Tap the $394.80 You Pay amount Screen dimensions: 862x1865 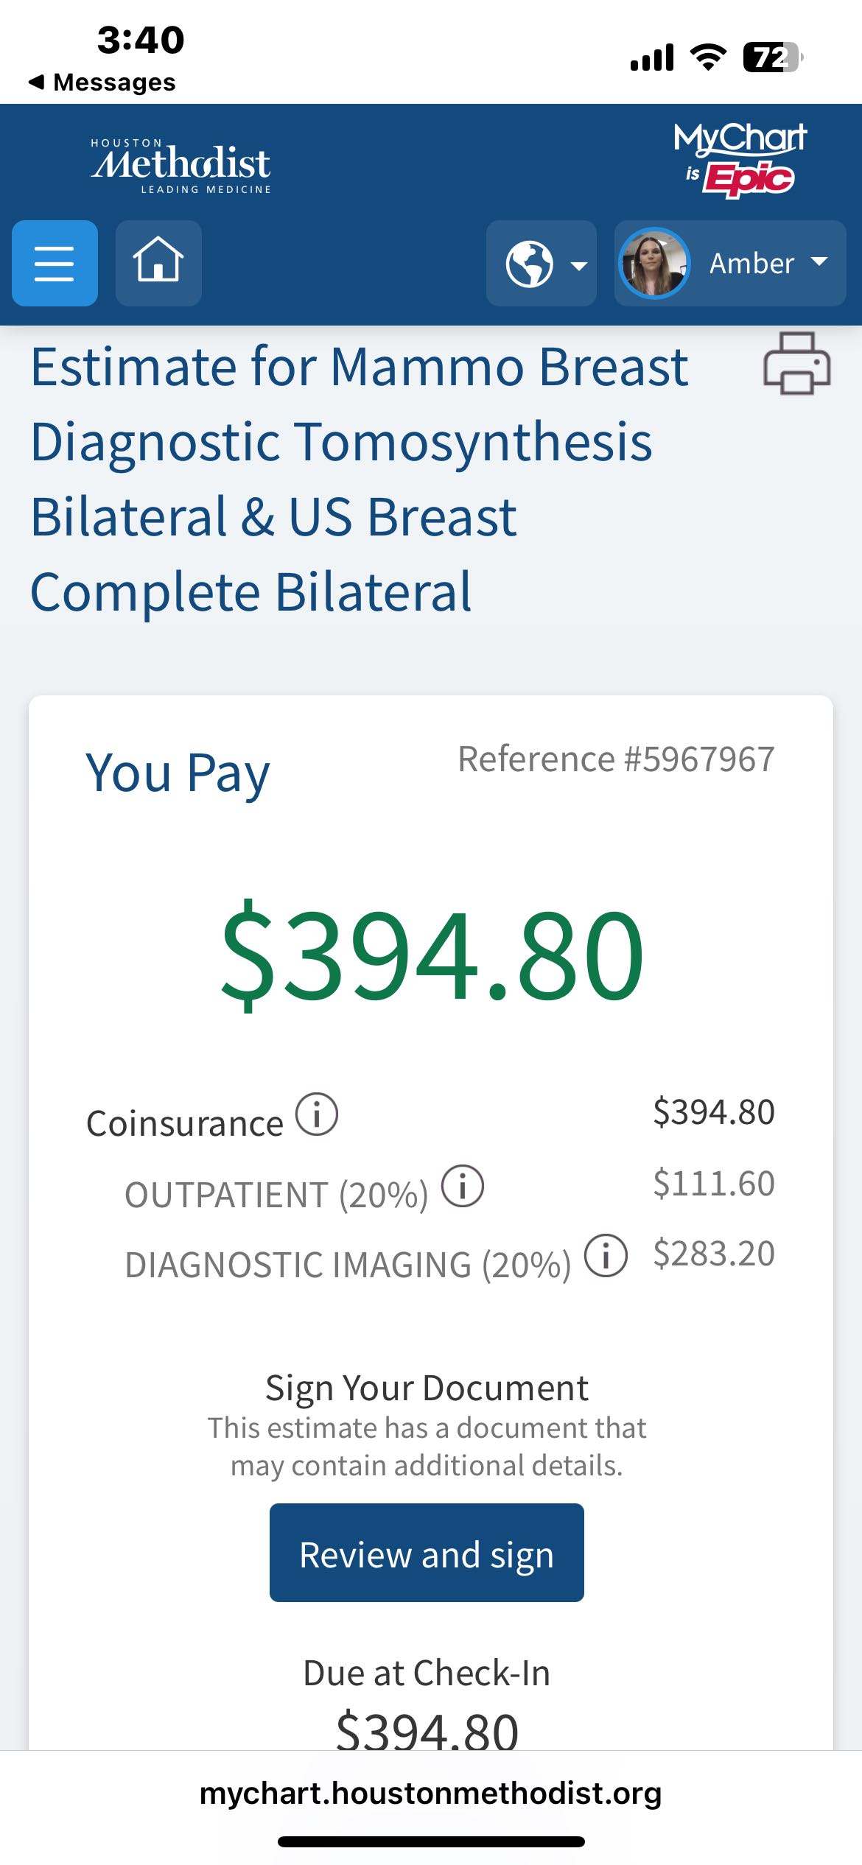point(432,955)
